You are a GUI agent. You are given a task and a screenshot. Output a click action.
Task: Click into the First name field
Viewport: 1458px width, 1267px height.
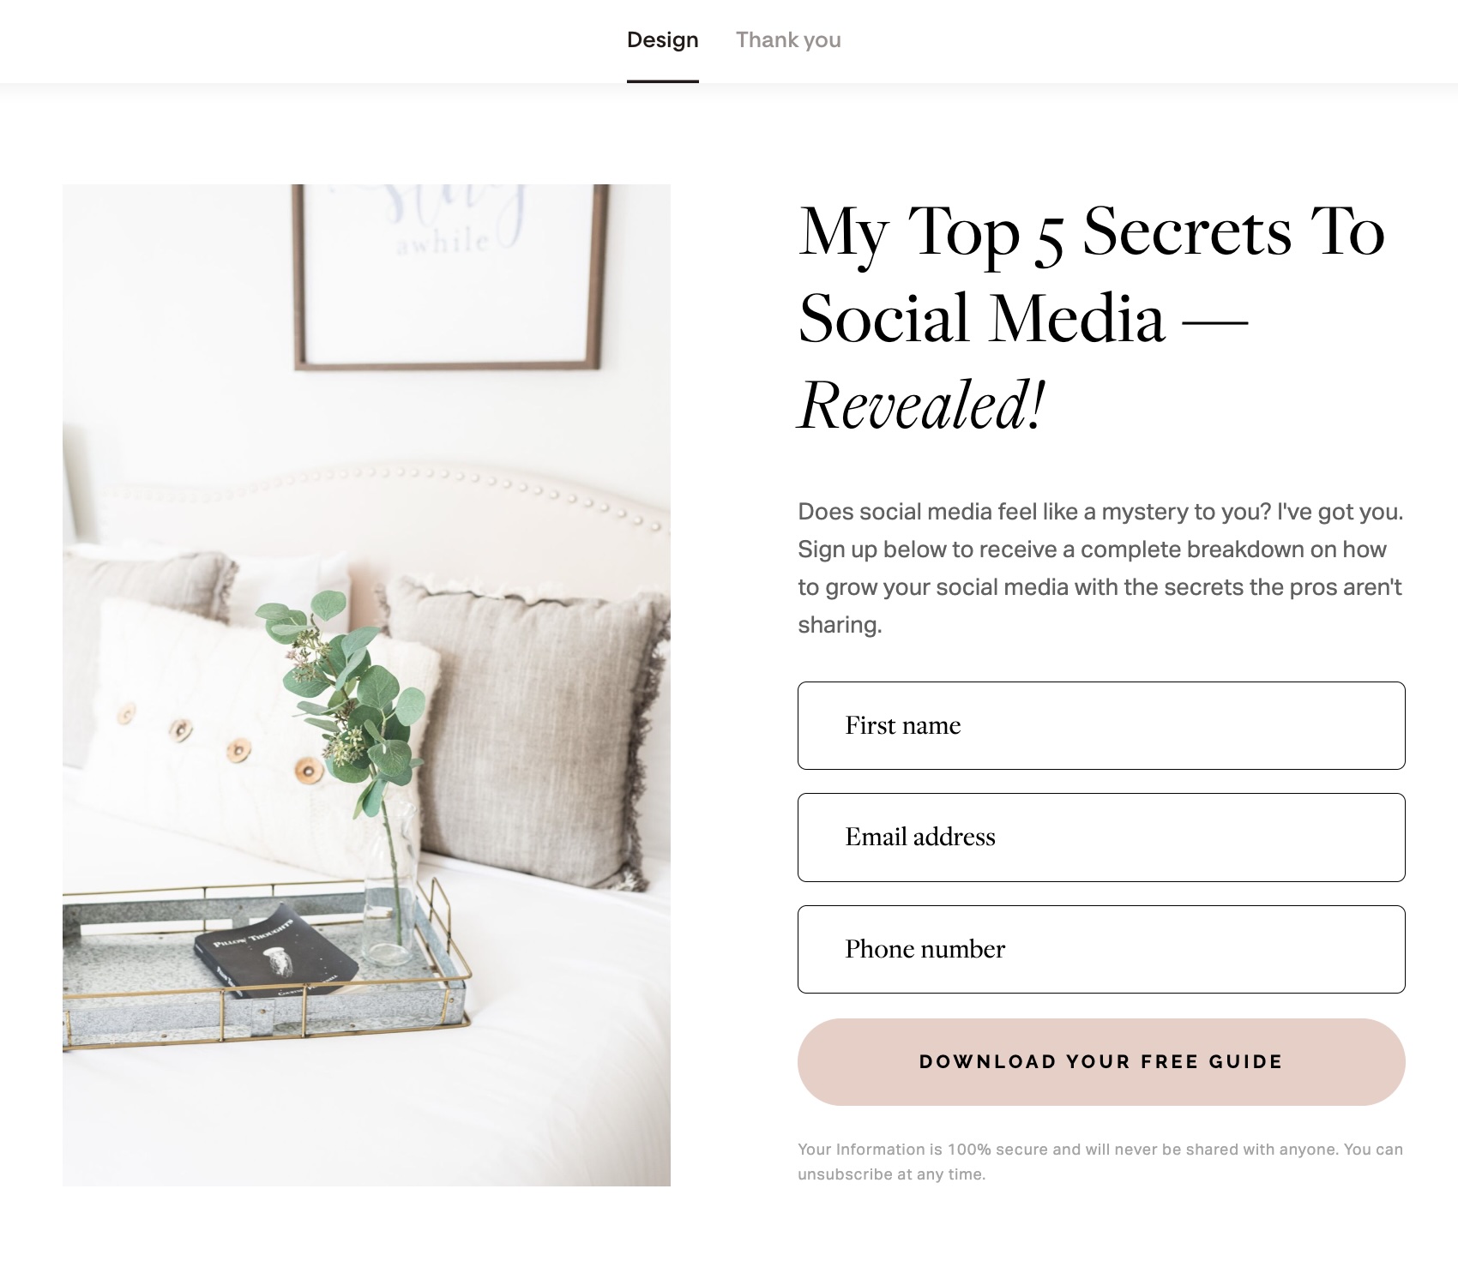pos(1101,725)
